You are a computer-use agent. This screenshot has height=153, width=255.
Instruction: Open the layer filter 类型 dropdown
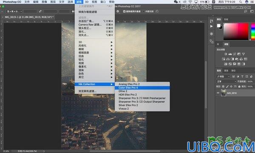click(x=223, y=76)
